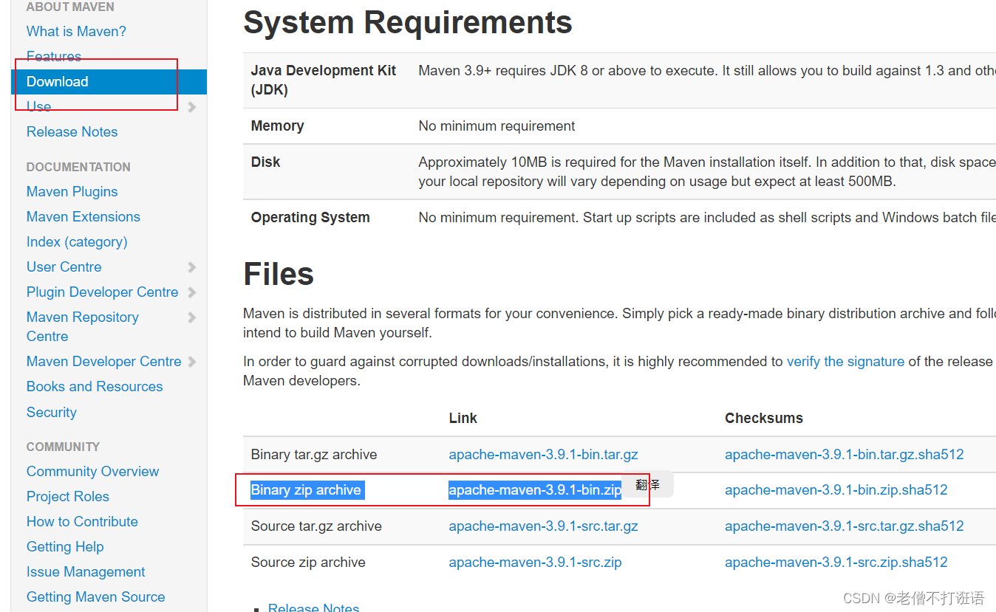Open the How to Contribute page
This screenshot has width=996, height=612.
[82, 521]
